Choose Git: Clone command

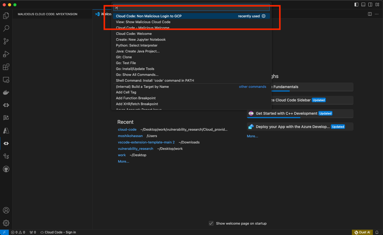[191, 57]
